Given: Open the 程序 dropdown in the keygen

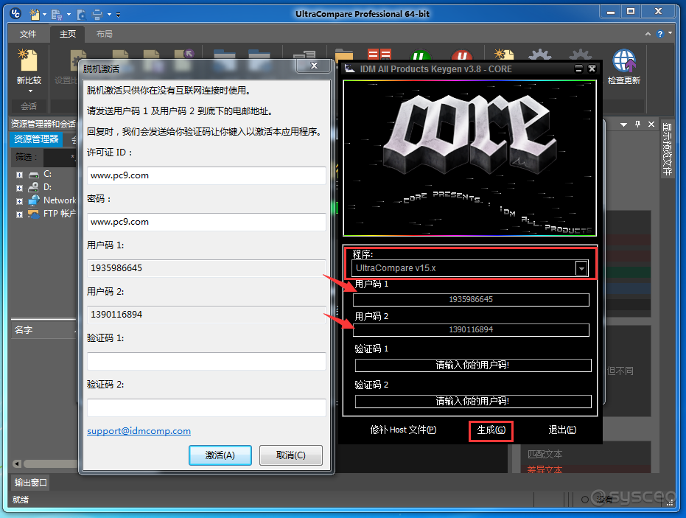Looking at the screenshot, I should point(581,268).
